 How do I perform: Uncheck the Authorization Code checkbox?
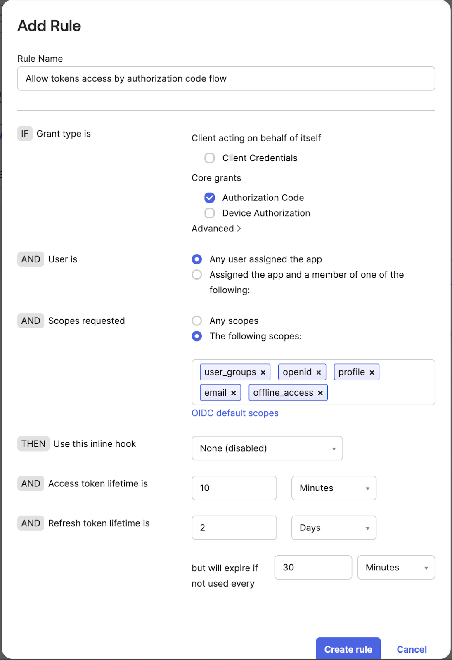coord(210,198)
